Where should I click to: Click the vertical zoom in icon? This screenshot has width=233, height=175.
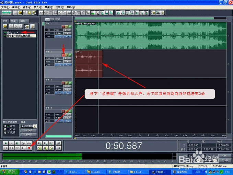[59, 143]
